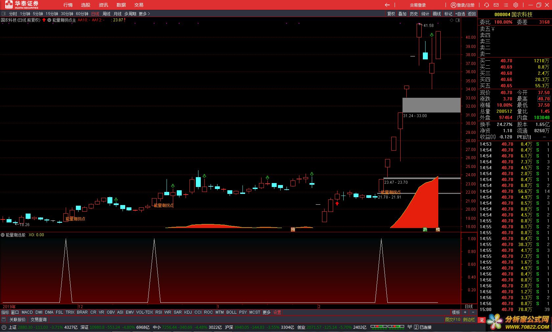Click the back arrow icon in title bar
Viewport: 552px width, 332px height.
tap(387, 5)
